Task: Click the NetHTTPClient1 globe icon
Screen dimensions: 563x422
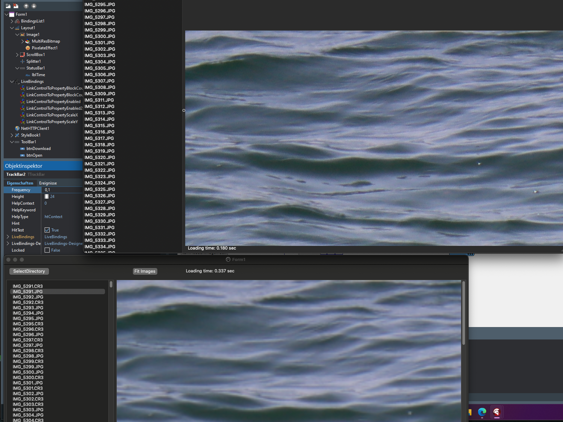Action: (x=17, y=128)
